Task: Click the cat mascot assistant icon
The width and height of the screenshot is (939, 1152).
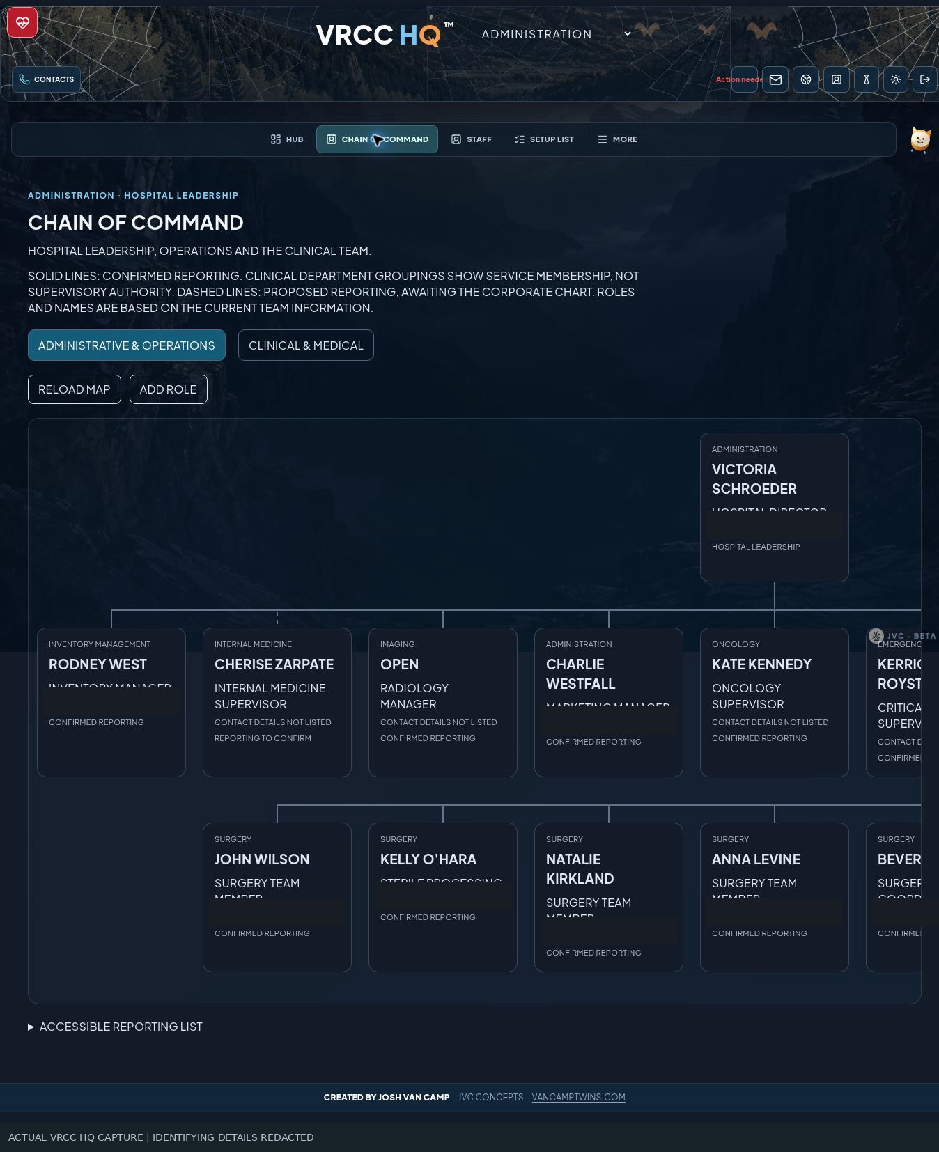Action: point(920,139)
